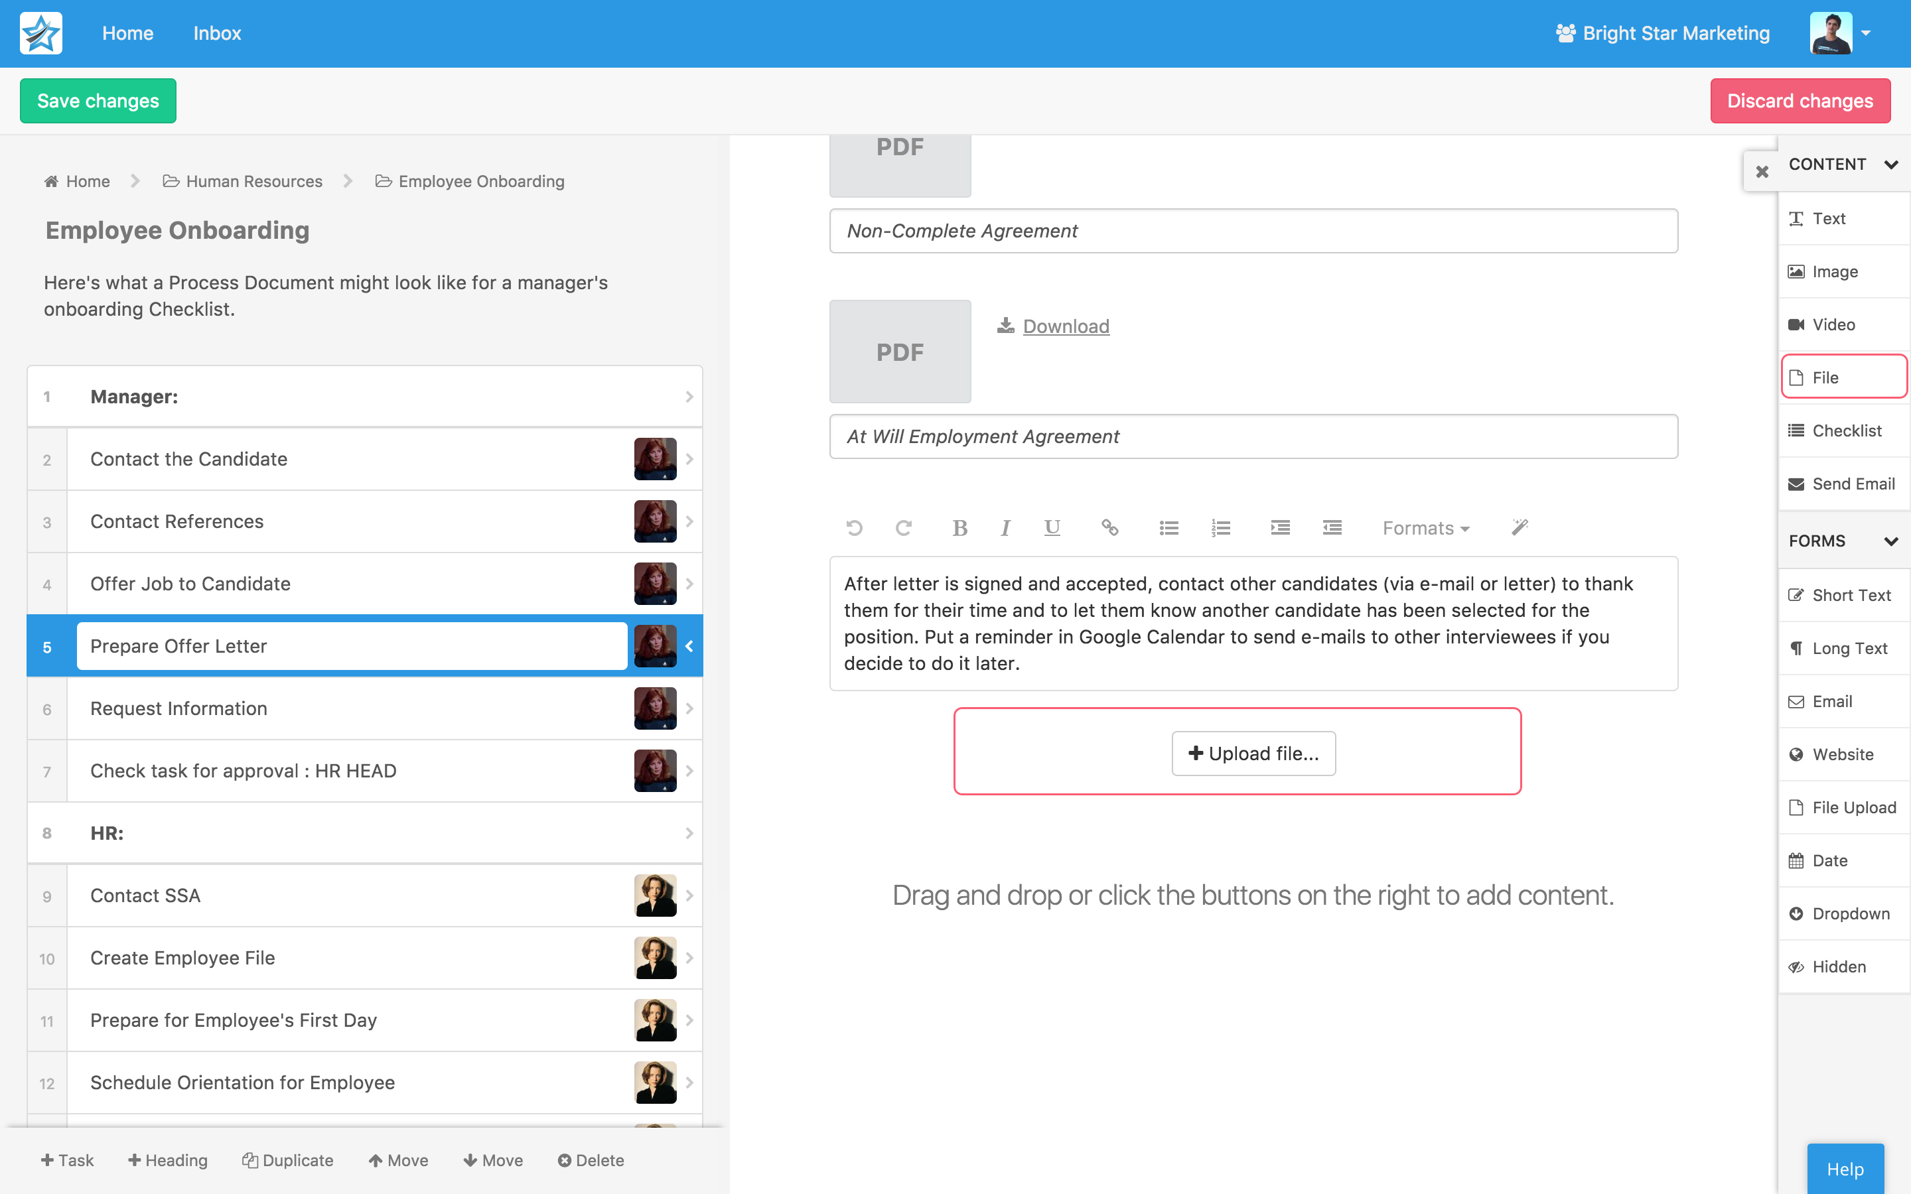
Task: Click the magic wand icon in toolbar
Action: point(1520,527)
